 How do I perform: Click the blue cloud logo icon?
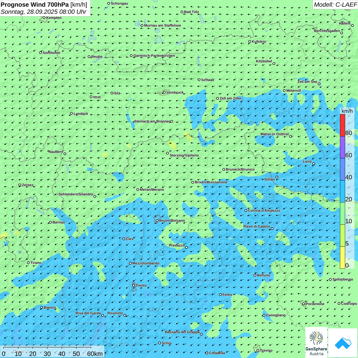coord(343,343)
